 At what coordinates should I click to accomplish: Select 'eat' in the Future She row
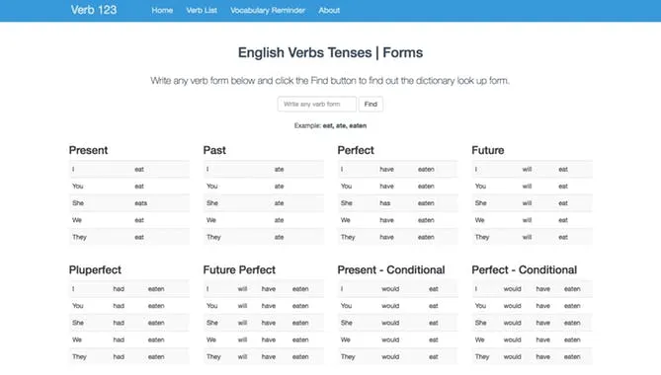click(x=563, y=203)
